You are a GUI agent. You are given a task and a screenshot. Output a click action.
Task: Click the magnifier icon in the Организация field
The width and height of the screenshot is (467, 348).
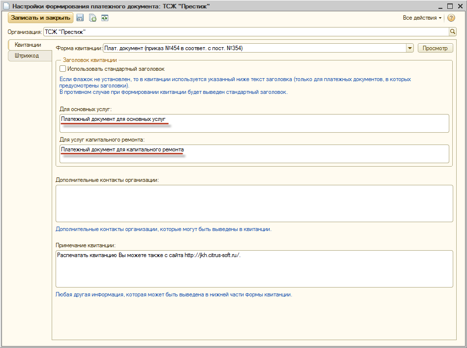(x=453, y=31)
